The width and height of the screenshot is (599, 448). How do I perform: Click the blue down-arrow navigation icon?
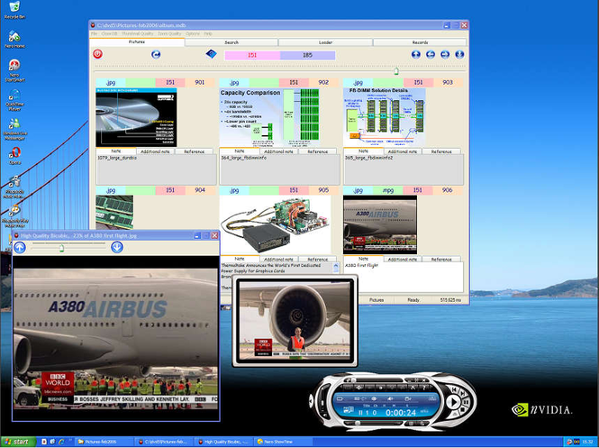click(459, 54)
